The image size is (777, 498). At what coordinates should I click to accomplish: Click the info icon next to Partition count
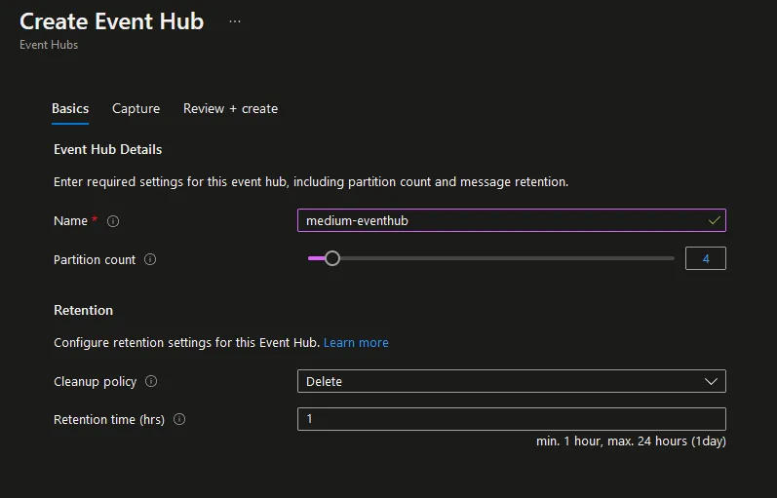click(150, 259)
